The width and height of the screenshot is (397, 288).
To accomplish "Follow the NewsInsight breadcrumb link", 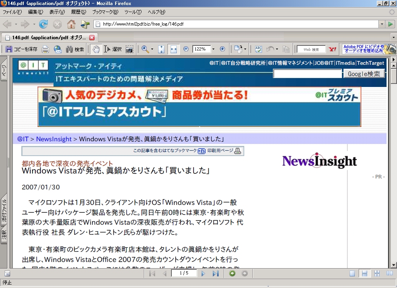I will pos(54,139).
